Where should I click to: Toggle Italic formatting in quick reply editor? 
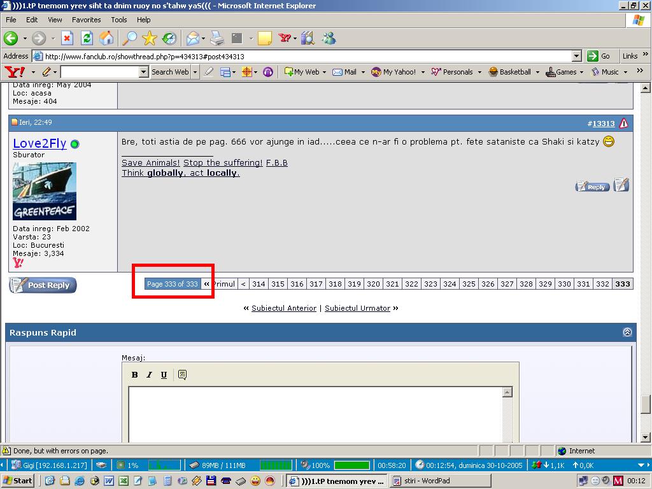(149, 375)
